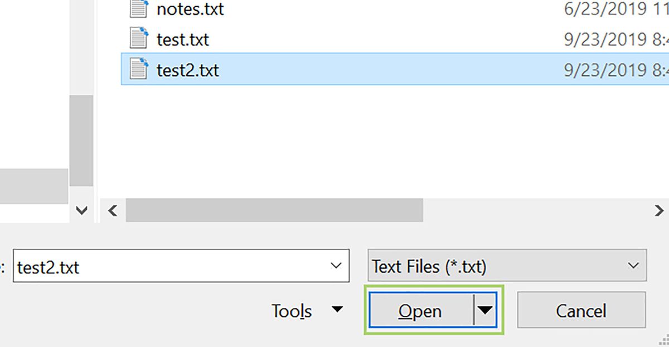
Task: Select the test.txt file
Action: pyautogui.click(x=183, y=39)
